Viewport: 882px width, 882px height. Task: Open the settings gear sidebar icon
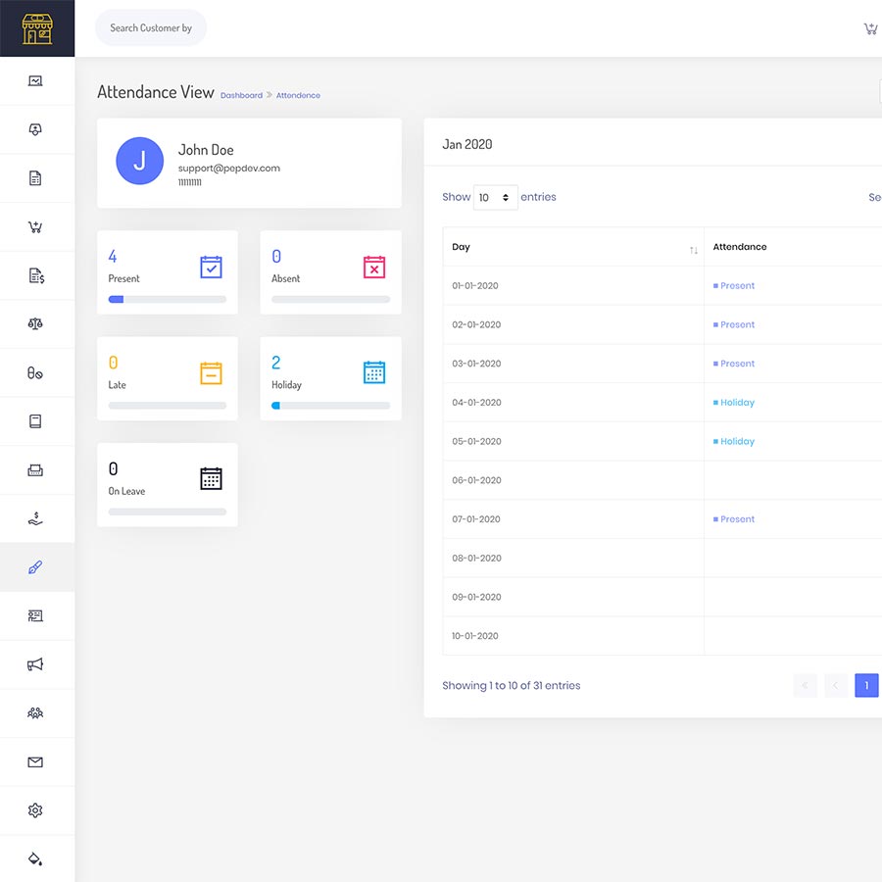click(35, 810)
